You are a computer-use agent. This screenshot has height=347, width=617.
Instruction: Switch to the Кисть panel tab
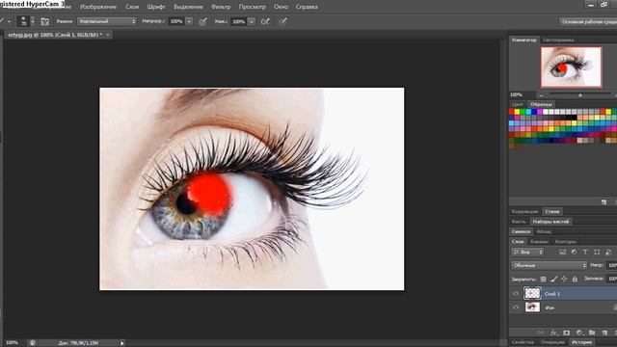coord(519,222)
